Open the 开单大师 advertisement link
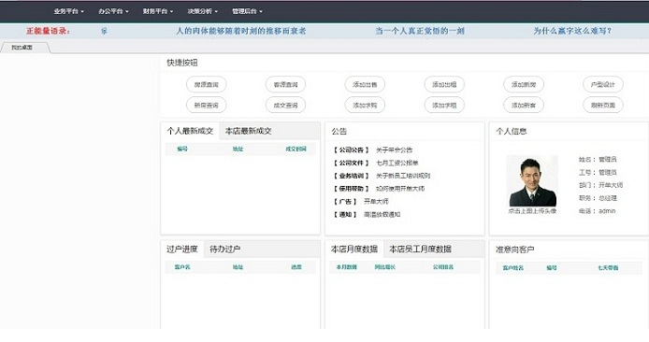The height and width of the screenshot is (342, 649). [x=376, y=202]
